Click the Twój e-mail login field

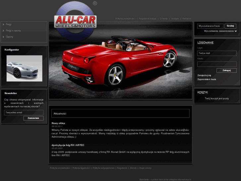coord(217,53)
